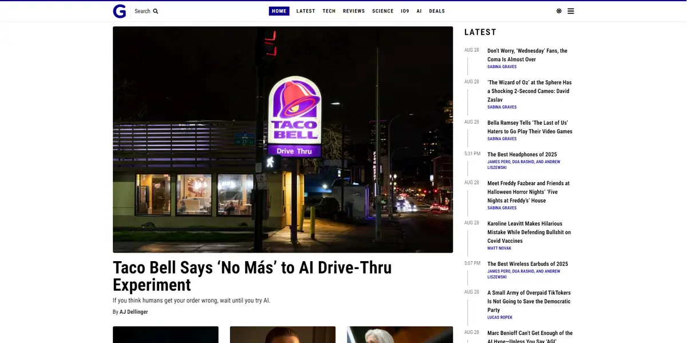687x343 pixels.
Task: Open thumbnail showing a gray-haired person
Action: click(400, 335)
